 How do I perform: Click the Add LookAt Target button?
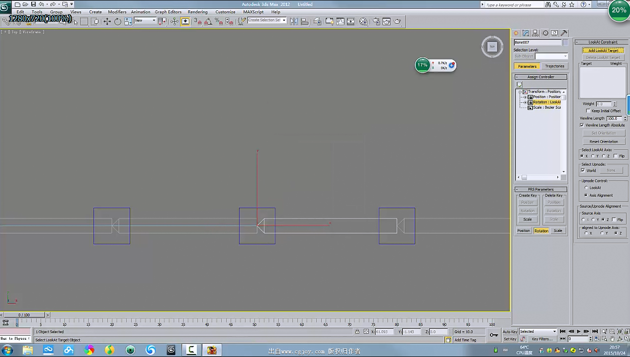click(x=603, y=50)
